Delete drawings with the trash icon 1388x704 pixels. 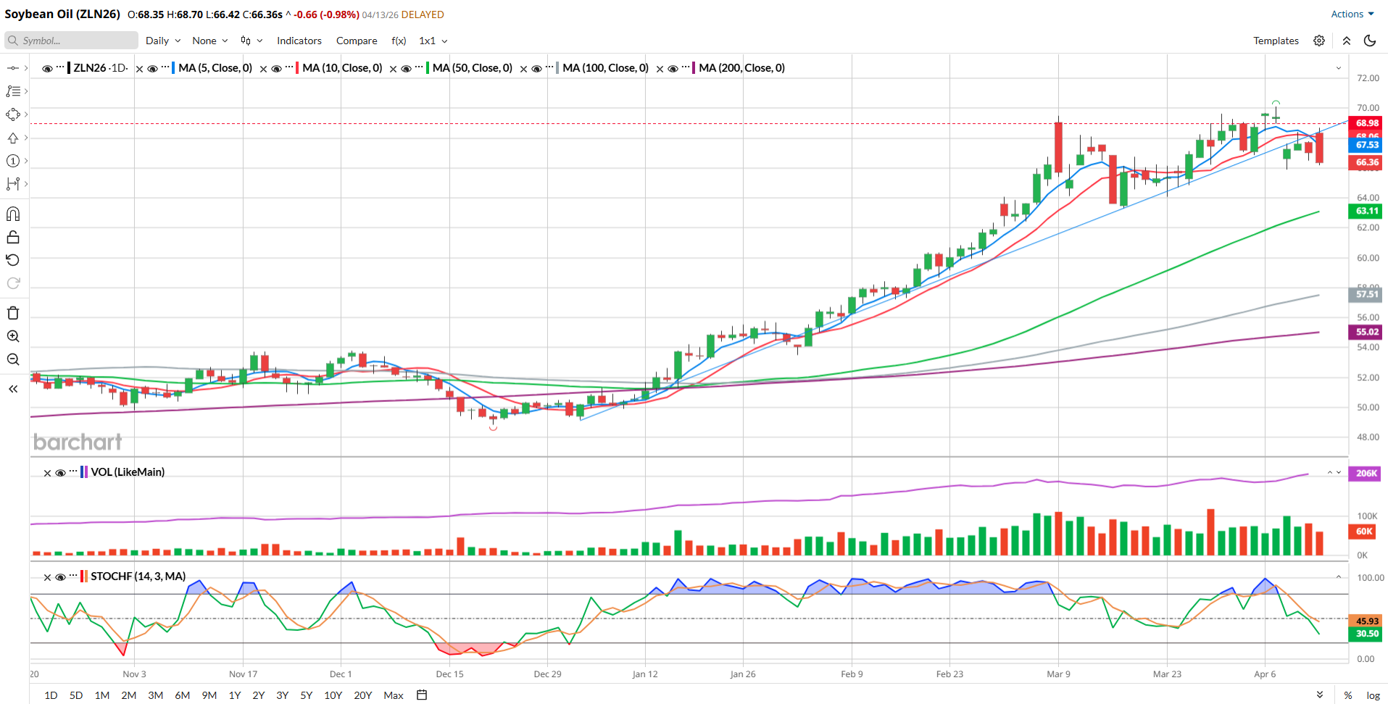(13, 313)
